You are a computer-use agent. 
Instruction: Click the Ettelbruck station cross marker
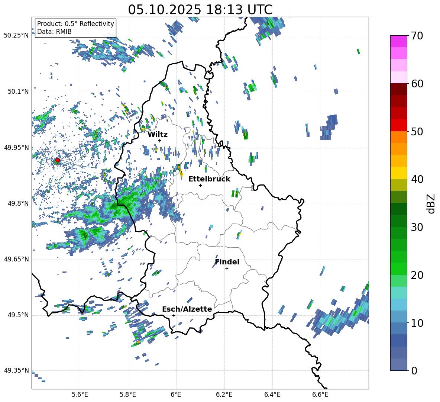[x=200, y=185]
